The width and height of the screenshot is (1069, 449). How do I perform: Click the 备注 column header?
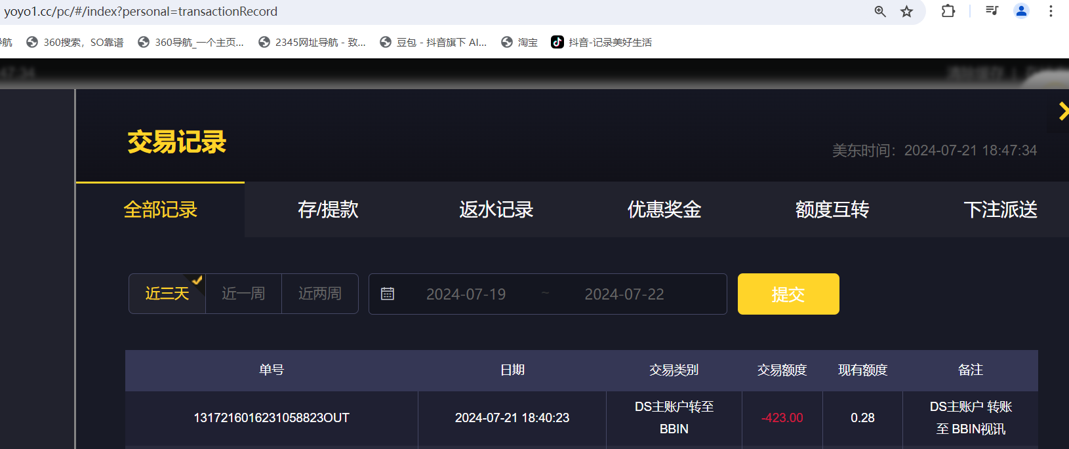pyautogui.click(x=971, y=370)
